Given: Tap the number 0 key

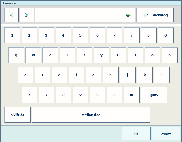Looking at the screenshot, I should pyautogui.click(x=166, y=35).
